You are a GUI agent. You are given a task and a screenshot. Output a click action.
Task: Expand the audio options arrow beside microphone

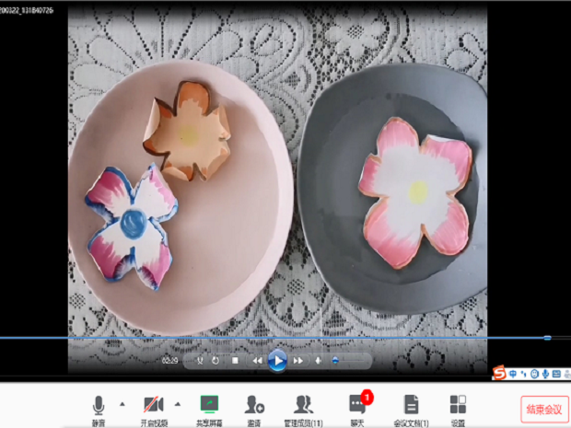point(122,404)
